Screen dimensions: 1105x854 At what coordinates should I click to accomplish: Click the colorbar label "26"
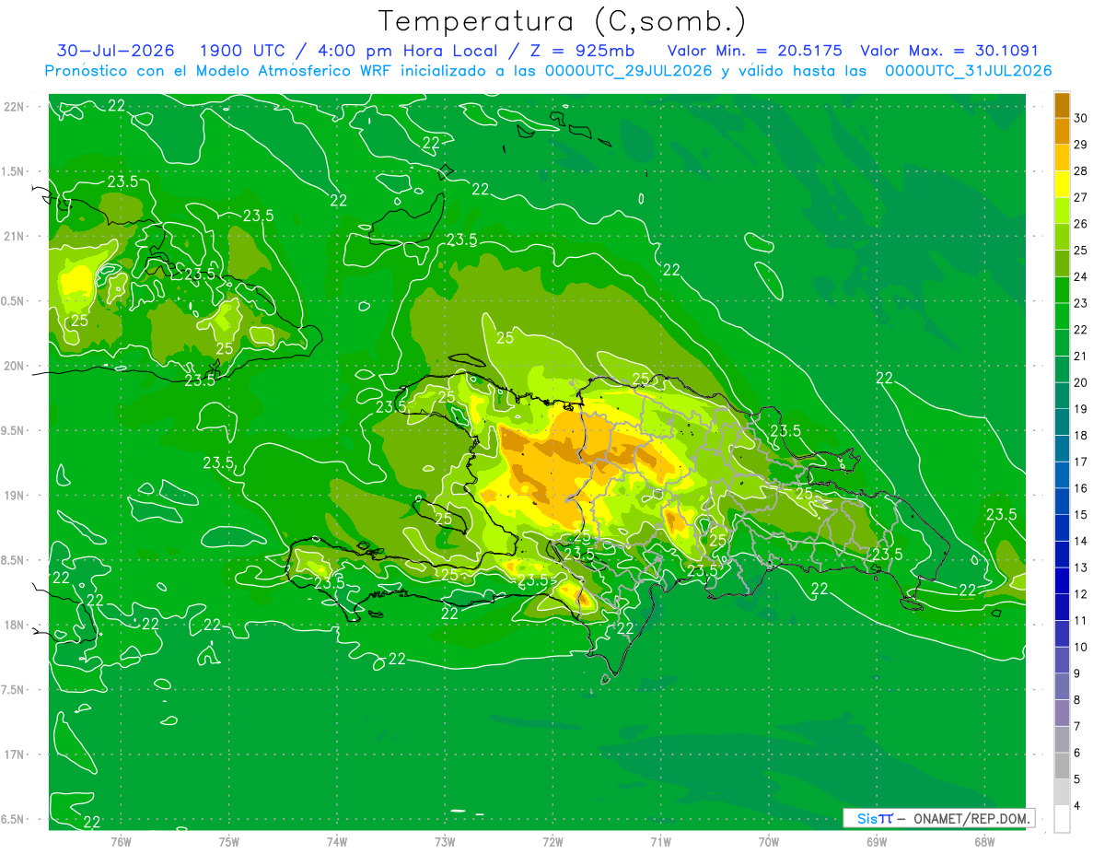click(x=1080, y=224)
